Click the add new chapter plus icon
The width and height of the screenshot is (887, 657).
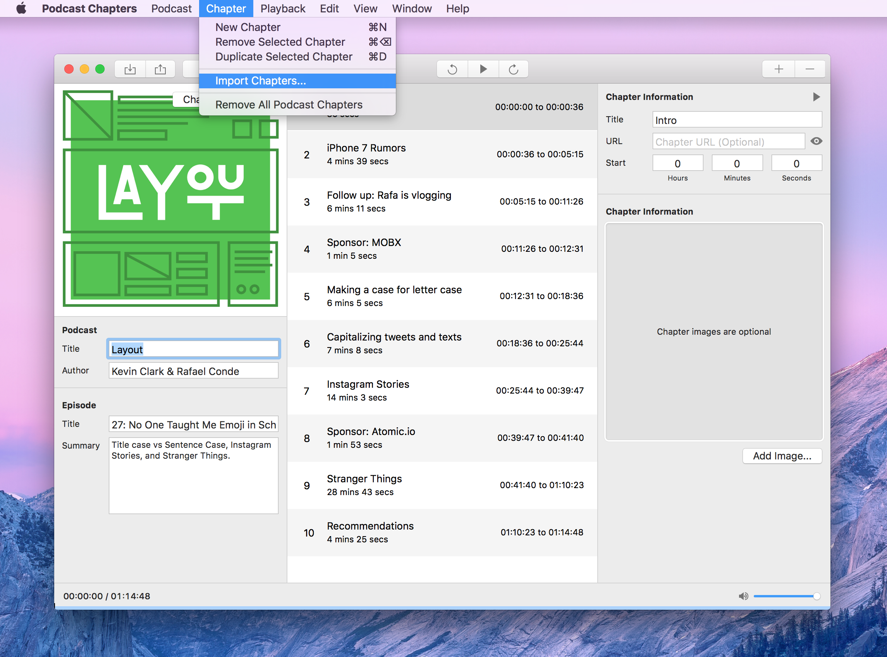tap(779, 69)
